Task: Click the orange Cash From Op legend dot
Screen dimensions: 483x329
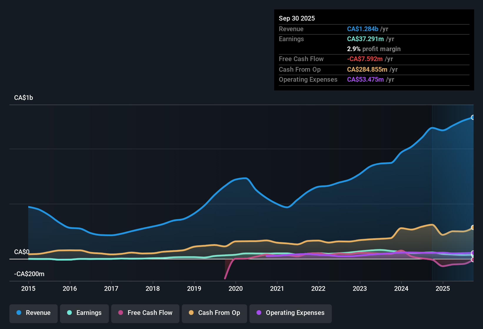Action: 191,313
